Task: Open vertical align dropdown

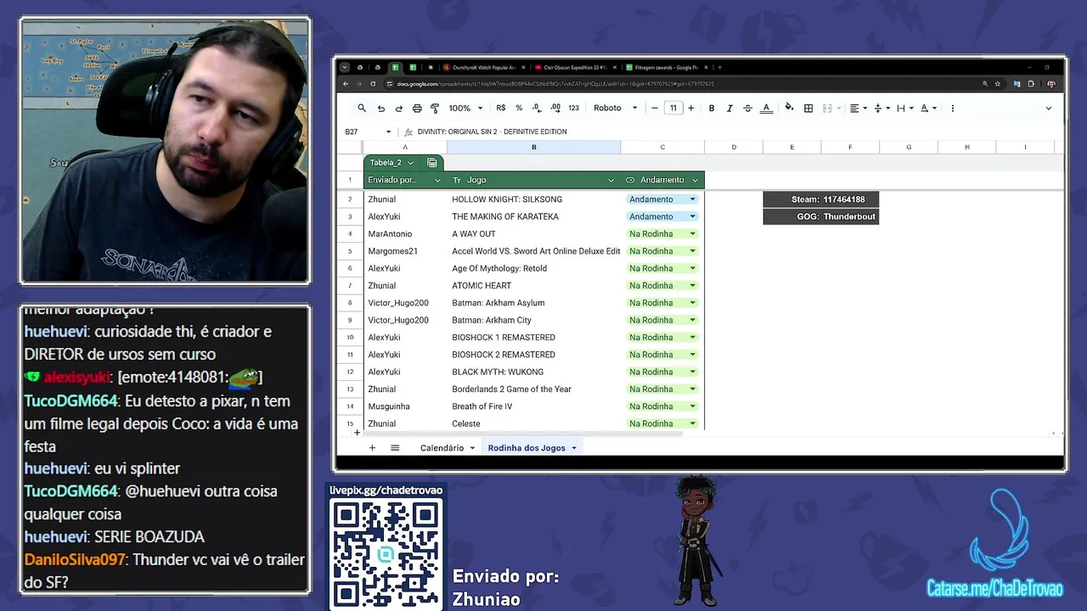Action: tap(881, 108)
